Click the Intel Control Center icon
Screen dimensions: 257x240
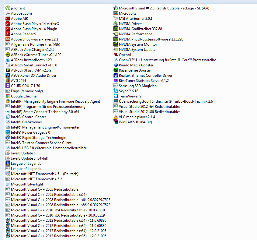(x=8, y=117)
